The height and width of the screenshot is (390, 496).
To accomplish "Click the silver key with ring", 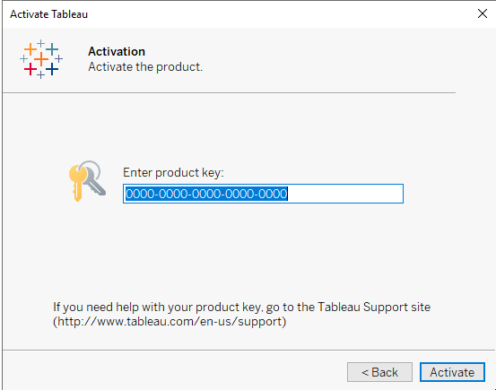I will coord(93,178).
